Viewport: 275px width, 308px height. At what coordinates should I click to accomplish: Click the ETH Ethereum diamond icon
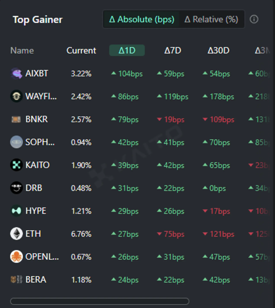[16, 233]
